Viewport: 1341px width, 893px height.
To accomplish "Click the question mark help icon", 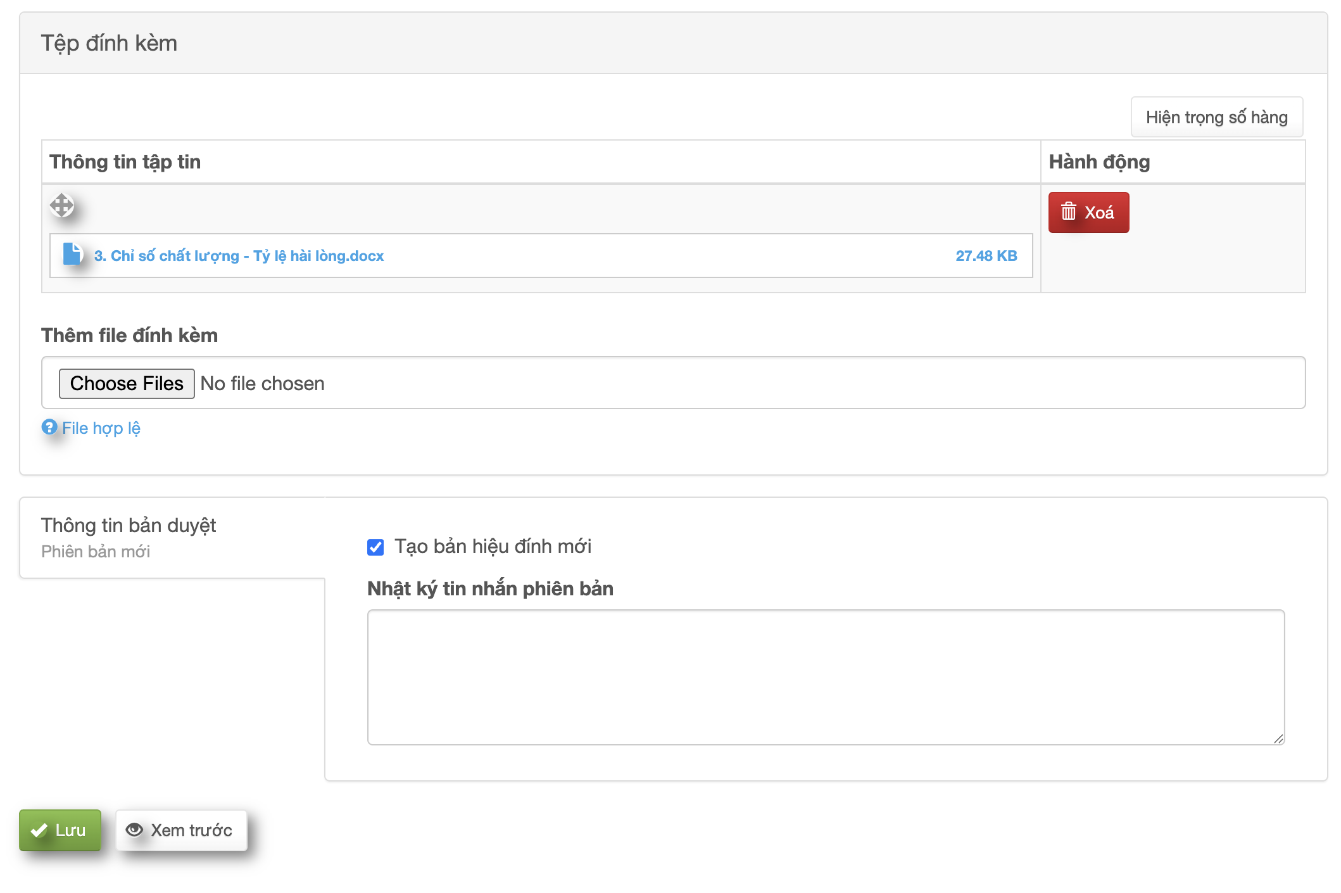I will pos(49,427).
